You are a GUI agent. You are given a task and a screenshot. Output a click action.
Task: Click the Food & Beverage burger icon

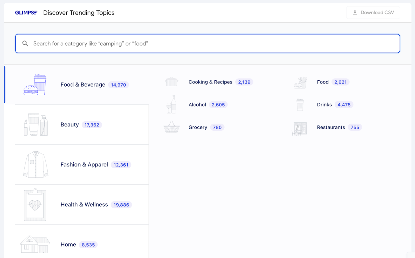(34, 85)
